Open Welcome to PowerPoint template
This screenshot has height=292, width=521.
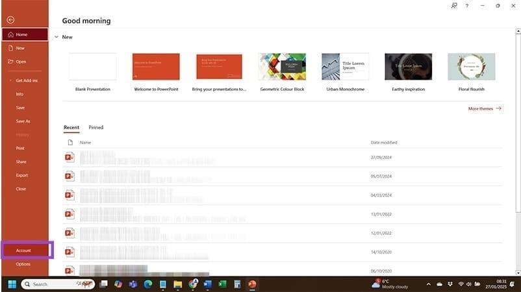pos(156,72)
